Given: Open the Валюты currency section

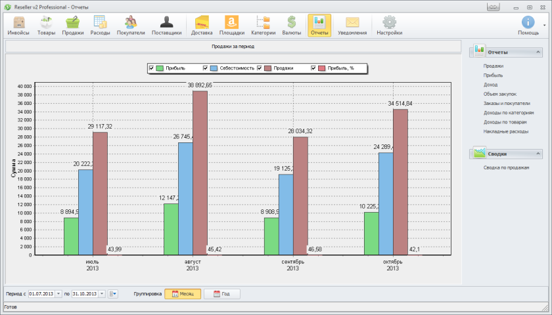Looking at the screenshot, I should point(292,26).
